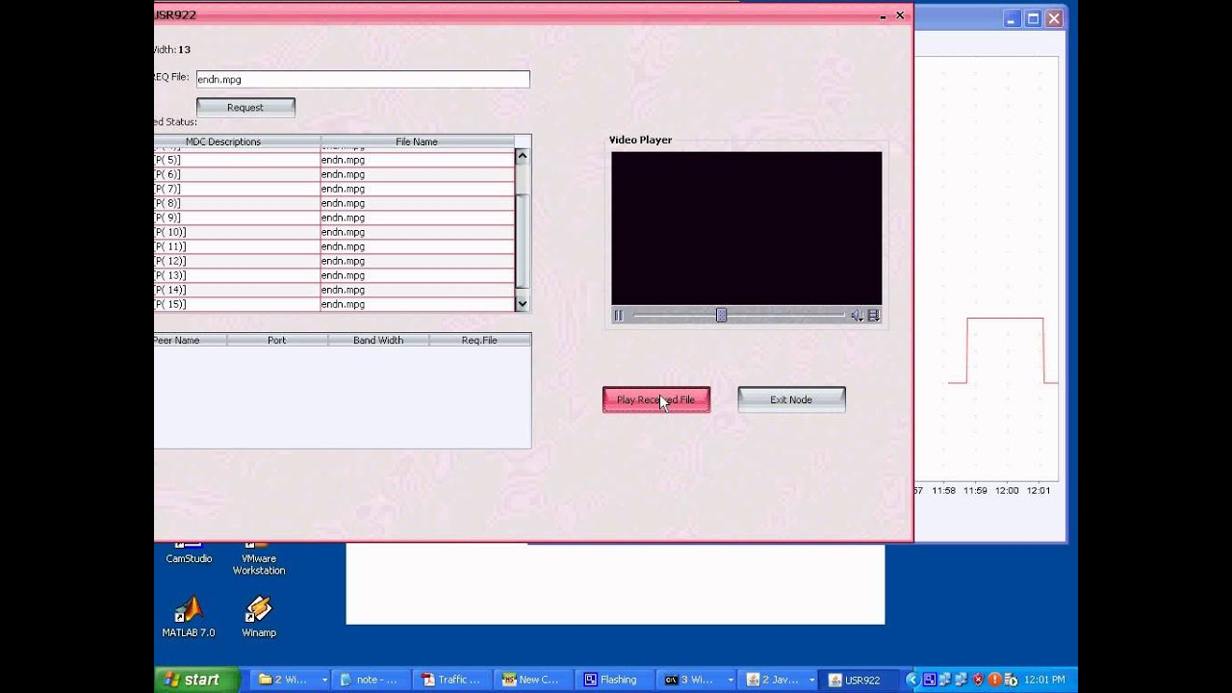Screen dimensions: 1232x693
Task: Click the Play Received File button
Action: tap(656, 399)
